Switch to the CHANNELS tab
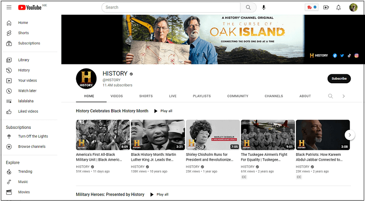The image size is (365, 201). pyautogui.click(x=274, y=96)
